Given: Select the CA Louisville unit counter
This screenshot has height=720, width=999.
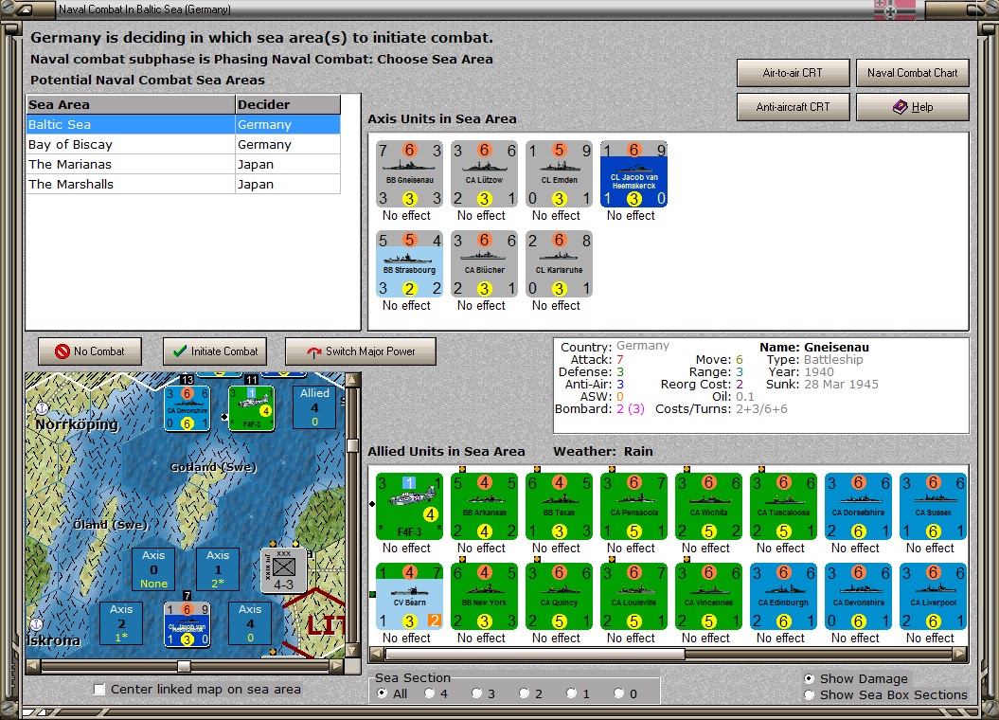Looking at the screenshot, I should [x=633, y=597].
